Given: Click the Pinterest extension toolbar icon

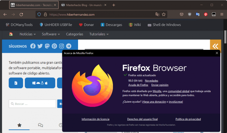Looking at the screenshot, I should click(x=206, y=14).
